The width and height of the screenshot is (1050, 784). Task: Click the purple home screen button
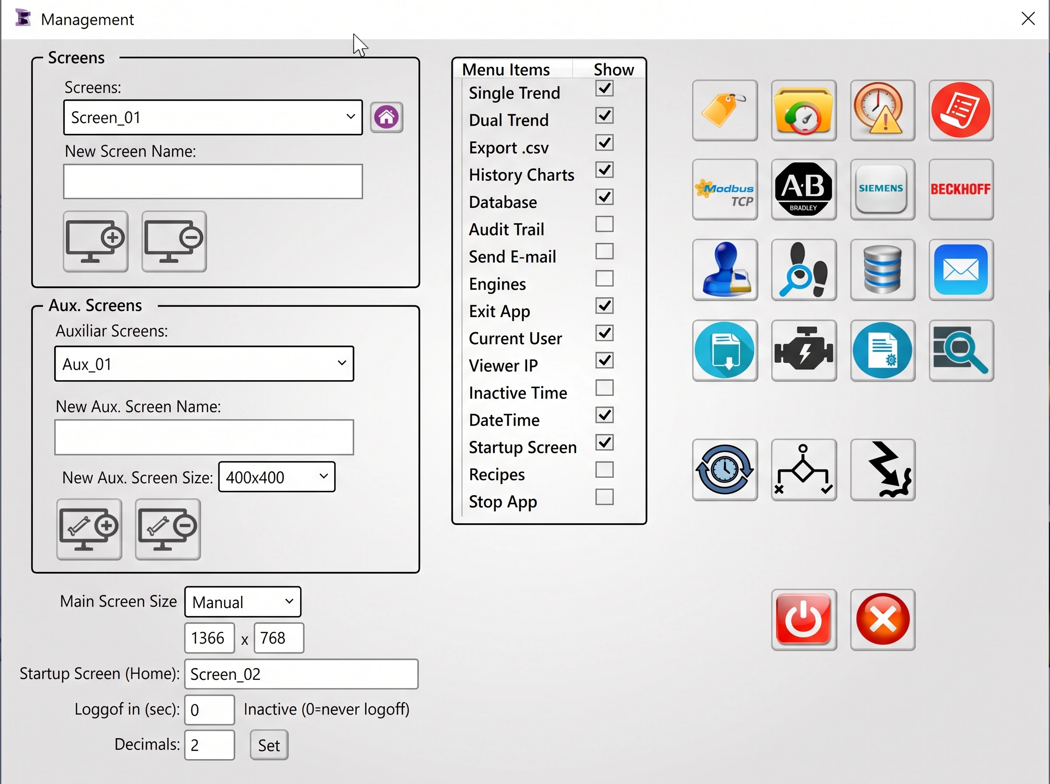386,117
